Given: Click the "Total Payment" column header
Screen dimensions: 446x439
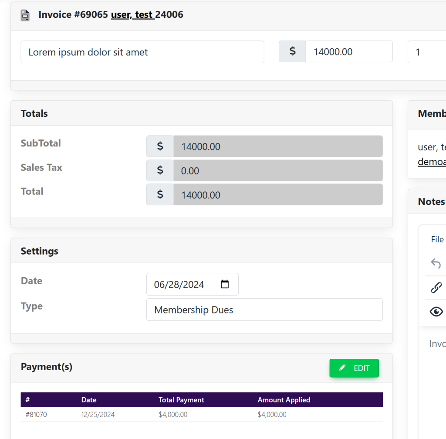Looking at the screenshot, I should pyautogui.click(x=181, y=400).
